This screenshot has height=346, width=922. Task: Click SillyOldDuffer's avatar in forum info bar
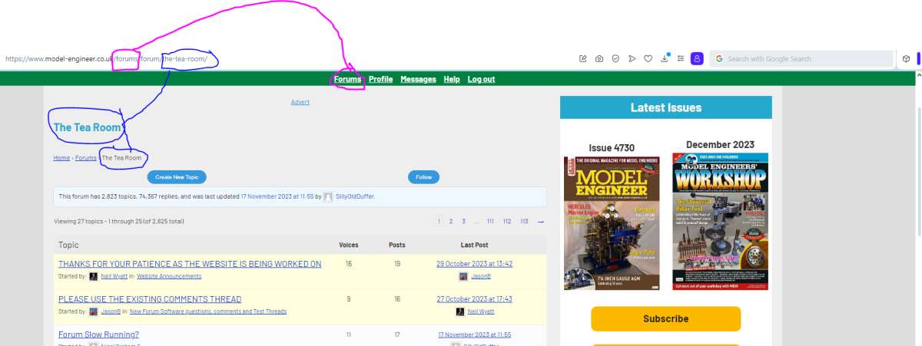pos(328,197)
